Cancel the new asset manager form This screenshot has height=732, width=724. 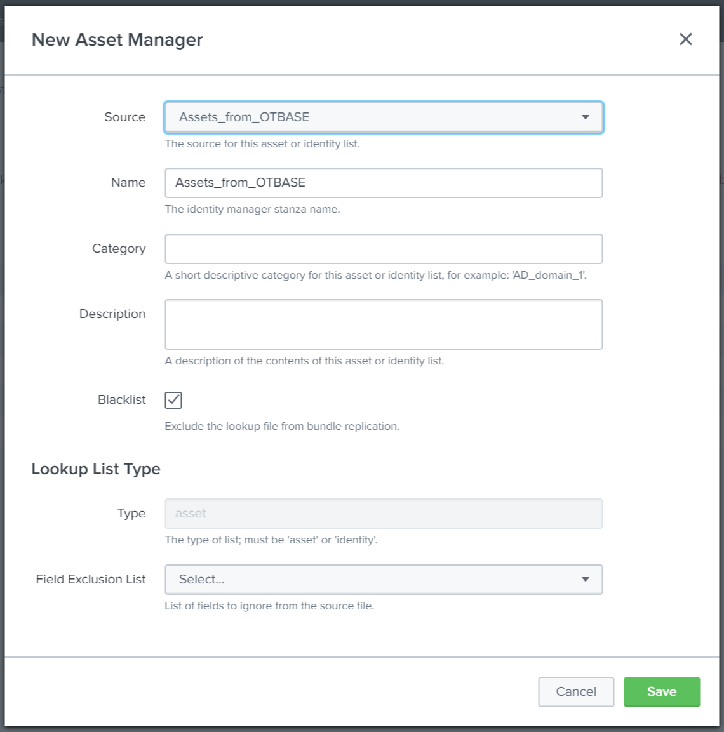point(576,692)
